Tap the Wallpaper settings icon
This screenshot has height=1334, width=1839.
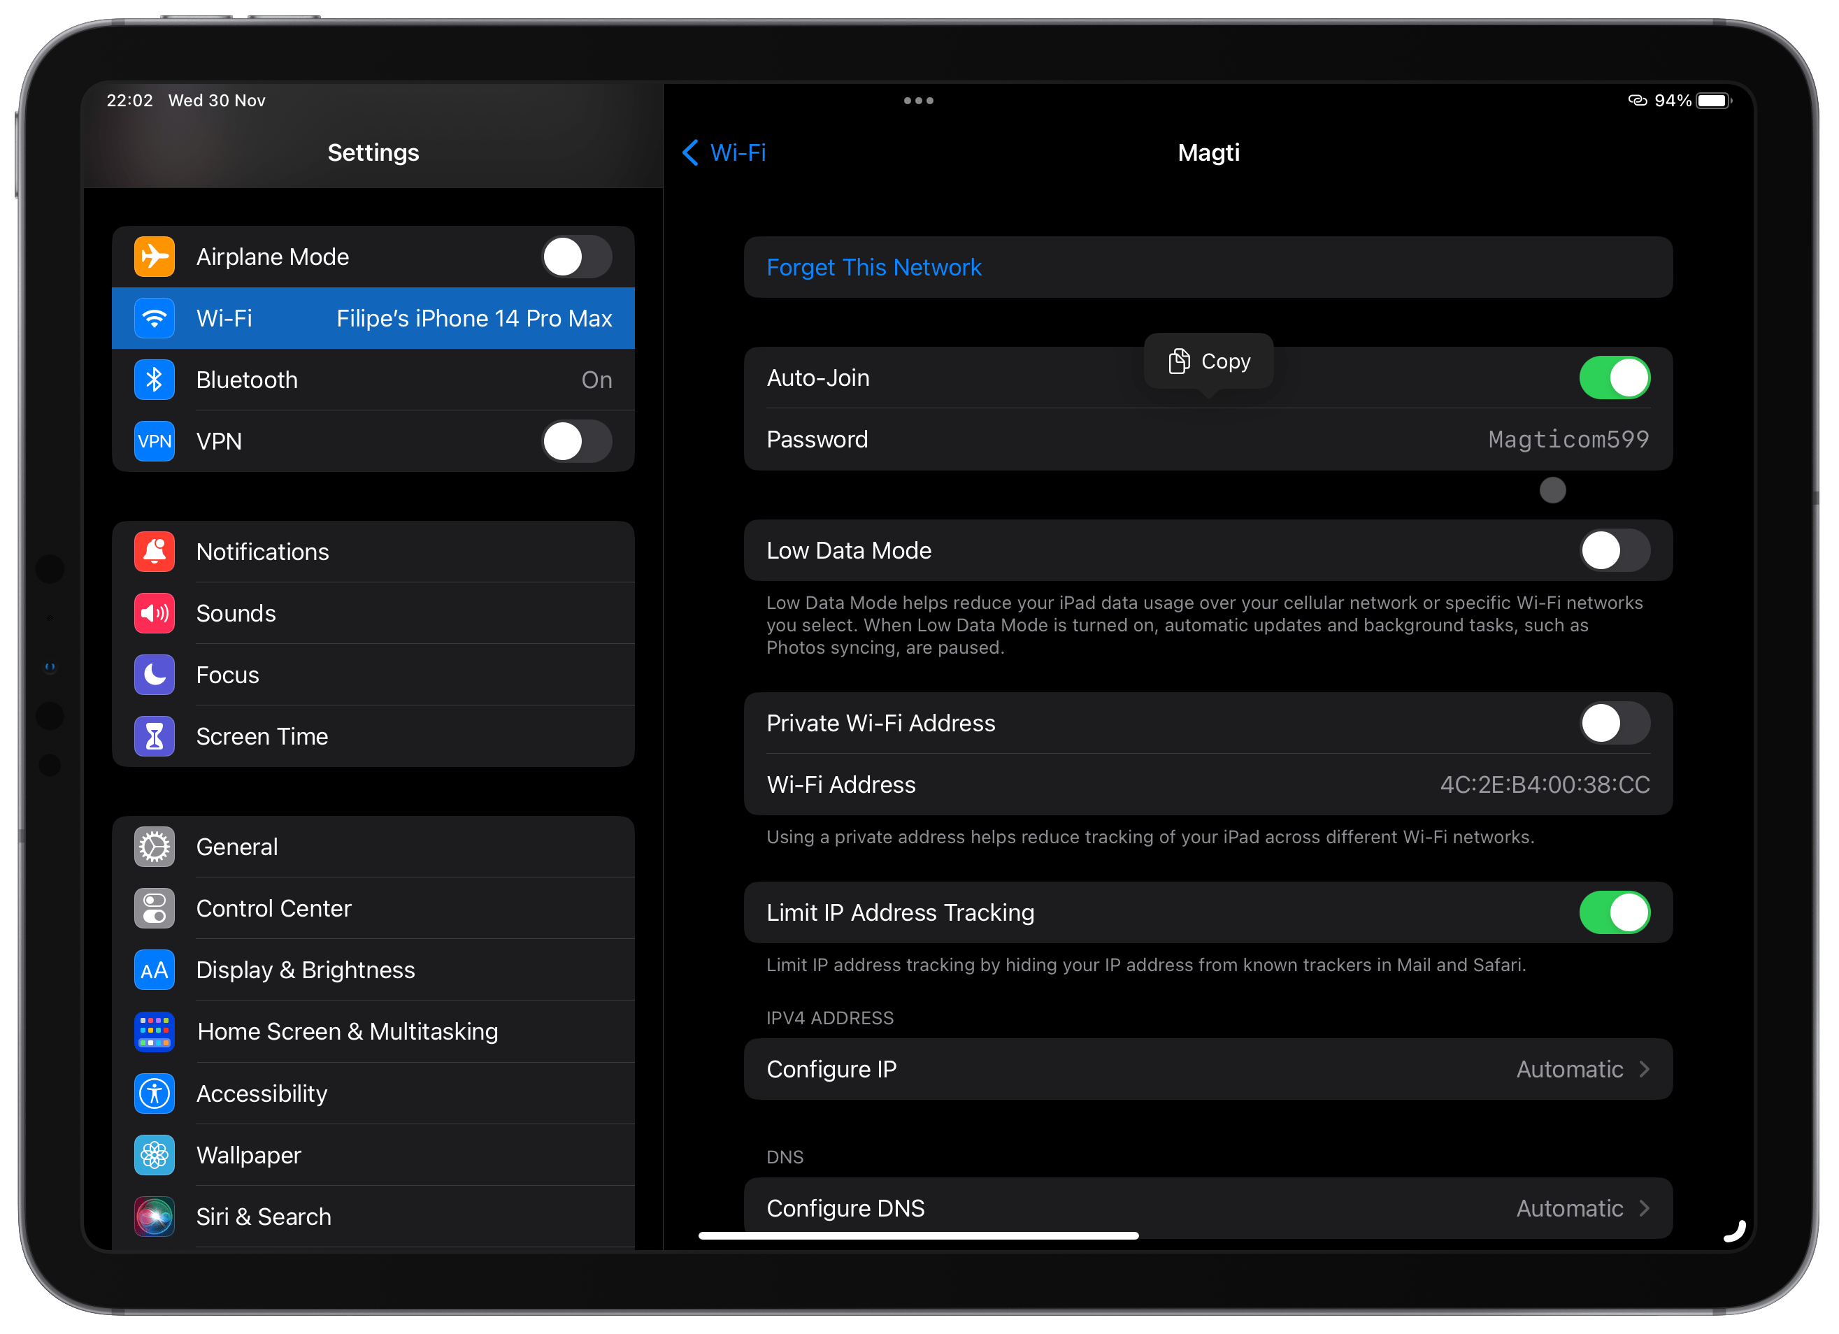[x=155, y=1154]
